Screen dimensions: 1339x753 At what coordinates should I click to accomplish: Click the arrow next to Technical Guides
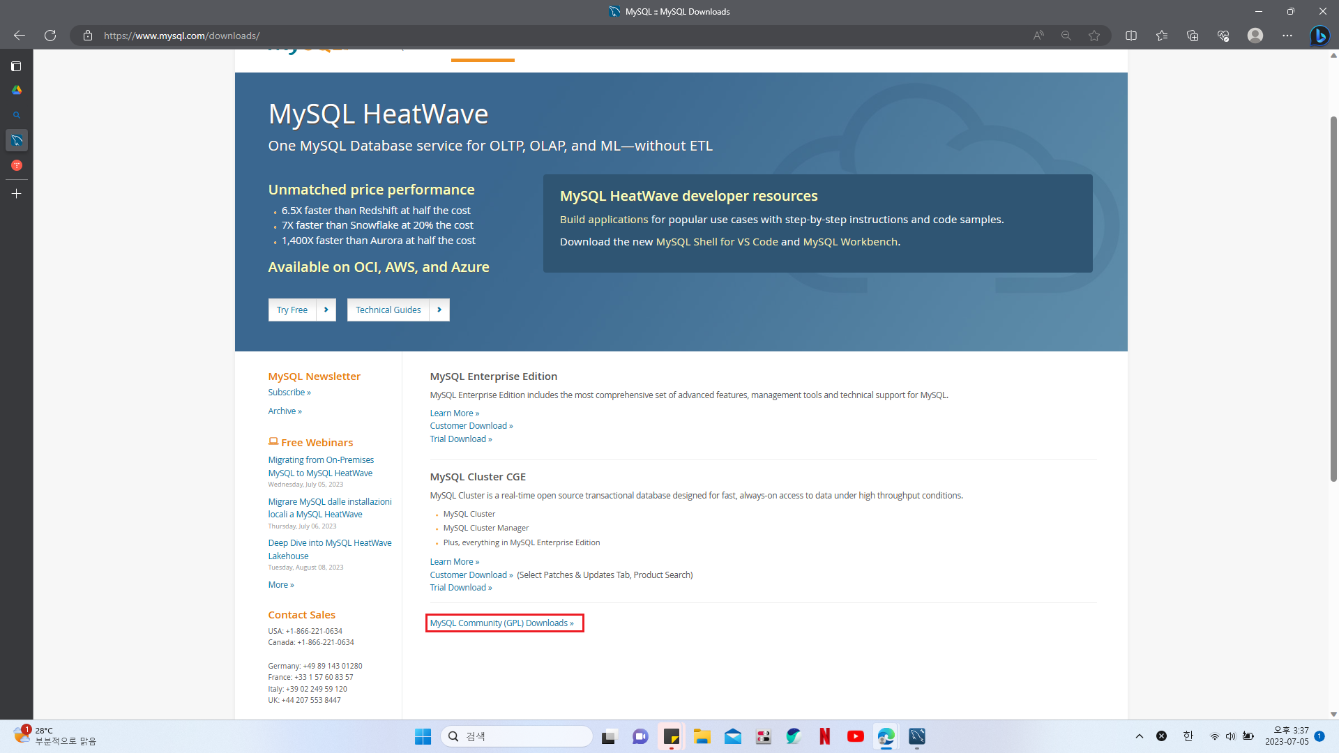tap(439, 310)
